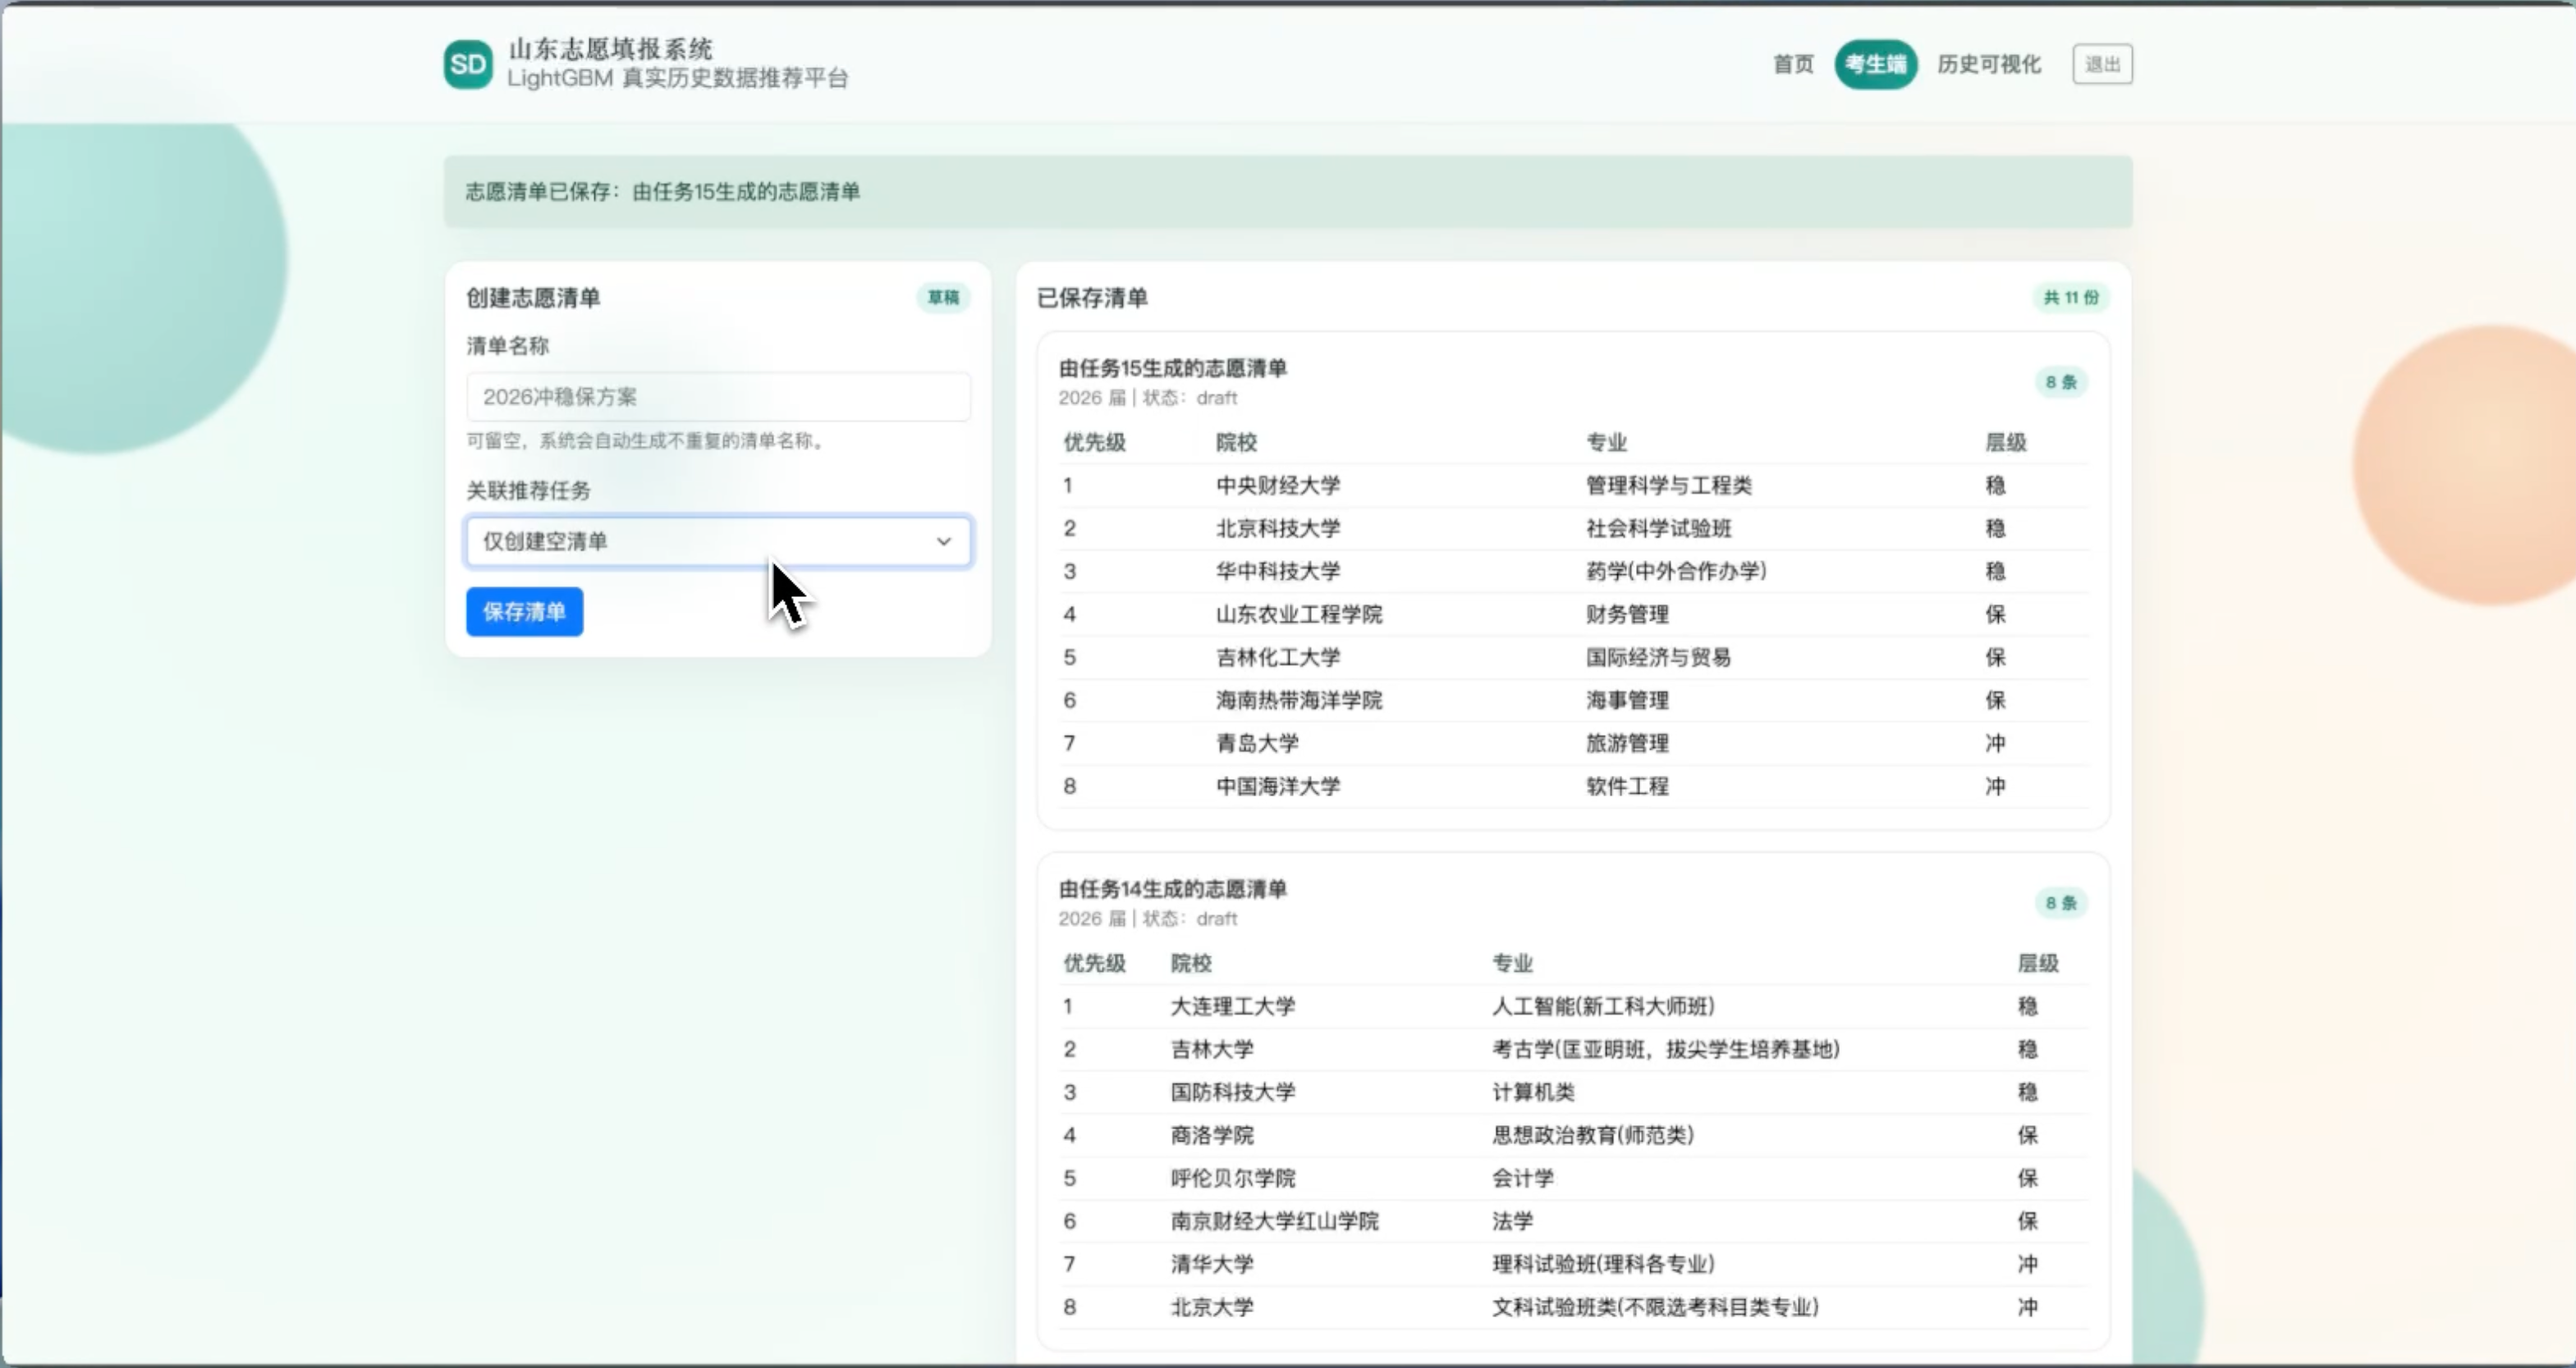Click the 由任务14生成的志愿清单 card title
This screenshot has height=1368, width=2576.
(x=1172, y=889)
